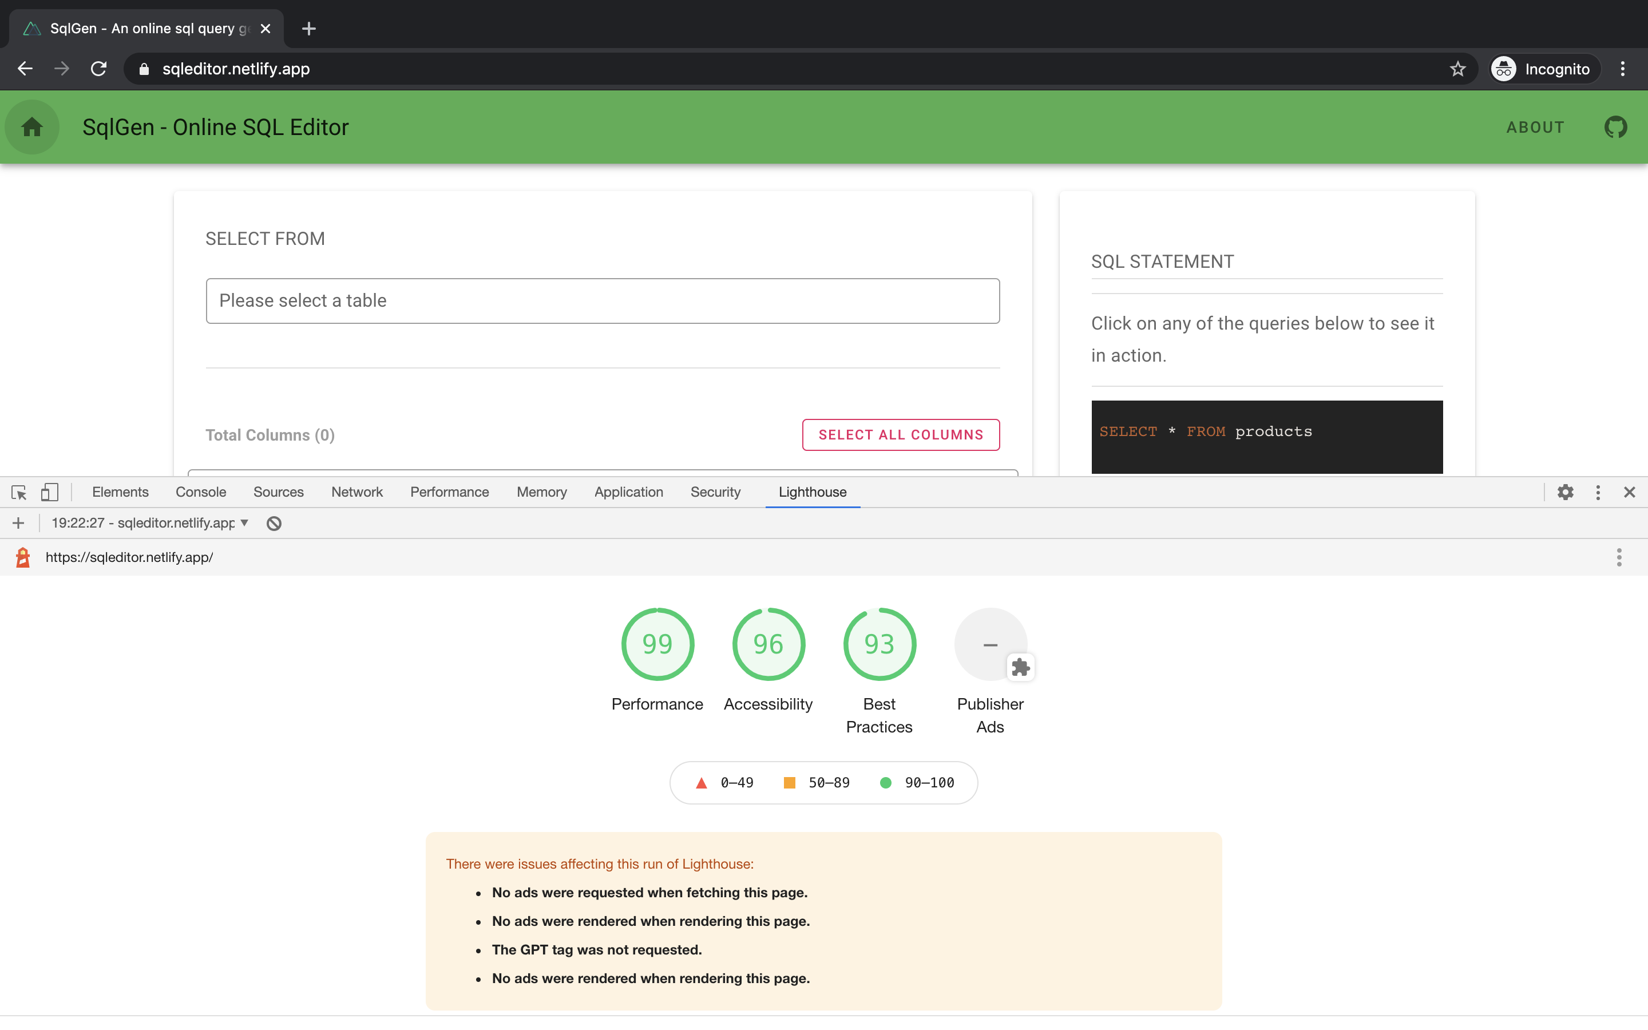Reload the page
1648x1030 pixels.
click(x=99, y=69)
